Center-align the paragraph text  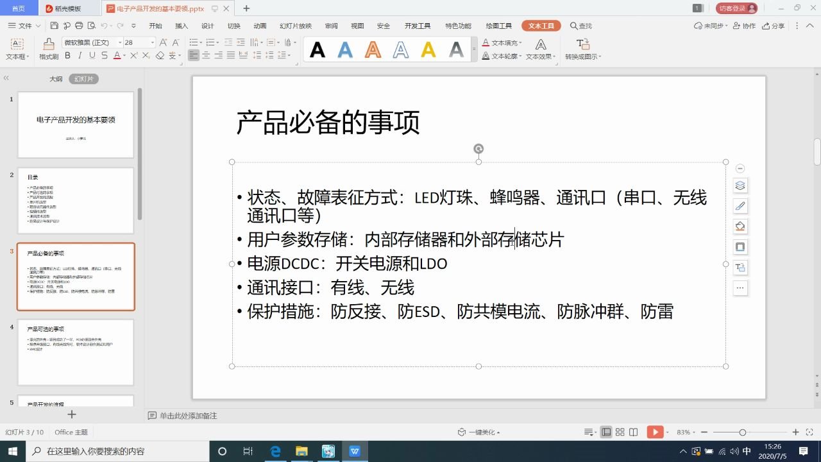coord(206,56)
